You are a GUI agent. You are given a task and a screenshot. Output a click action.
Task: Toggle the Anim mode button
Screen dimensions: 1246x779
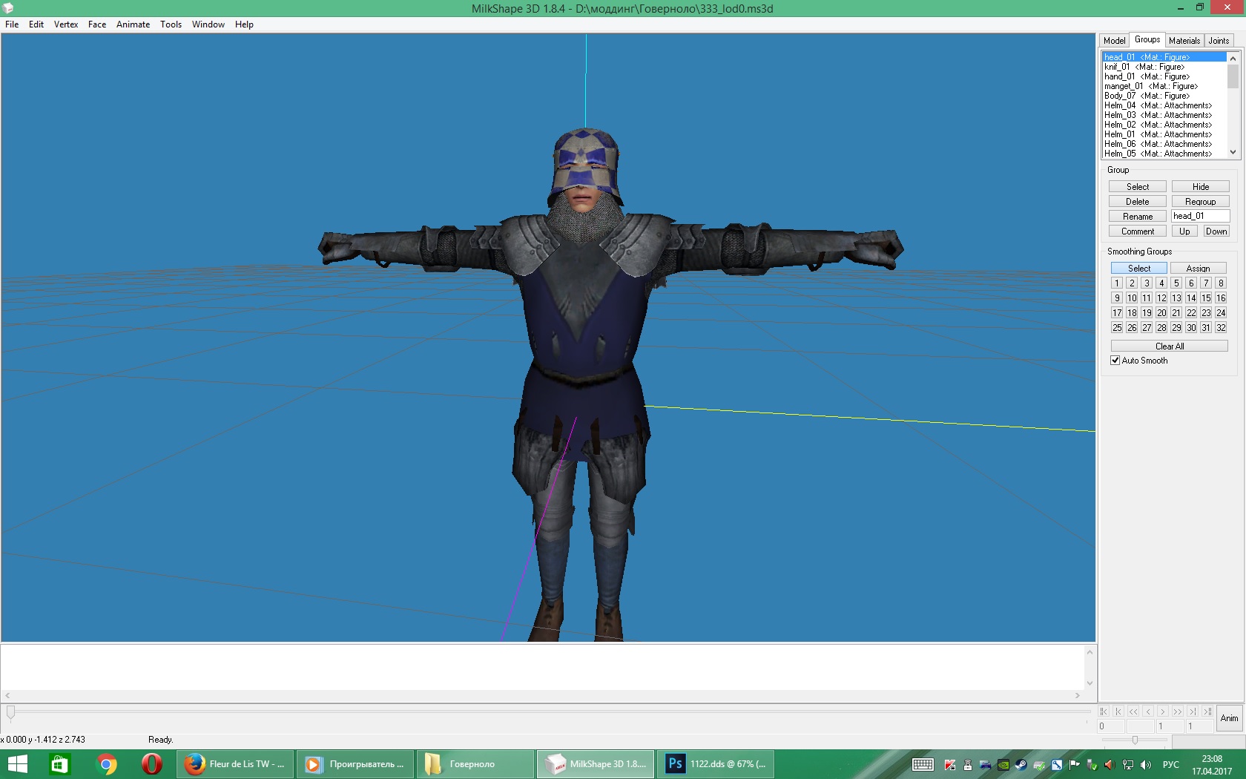tap(1230, 718)
